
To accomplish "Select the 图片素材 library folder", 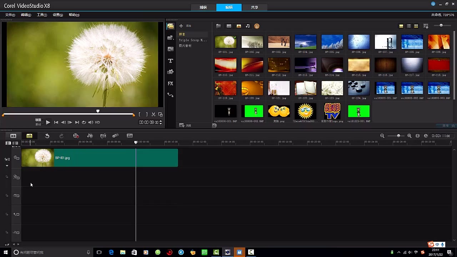I will pos(185,46).
